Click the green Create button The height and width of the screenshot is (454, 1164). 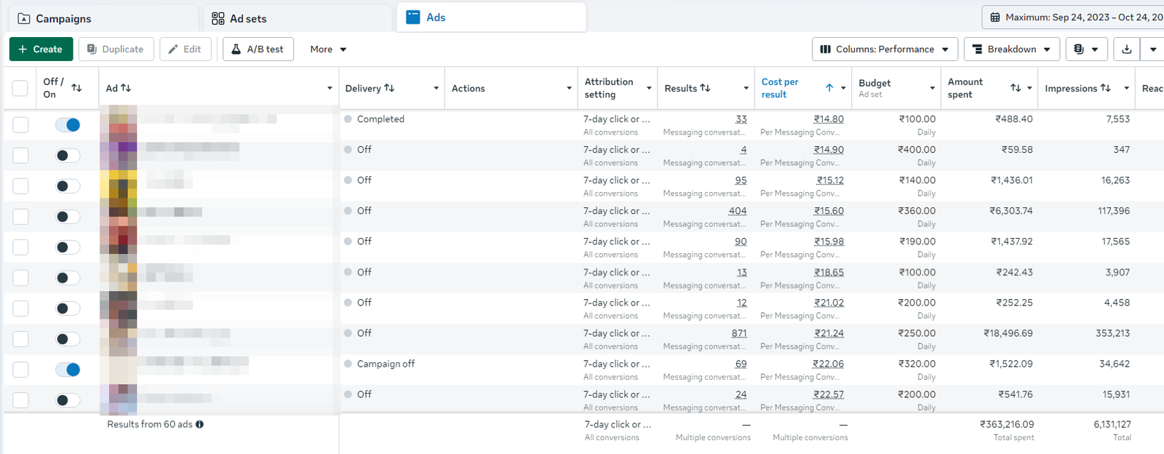[41, 49]
